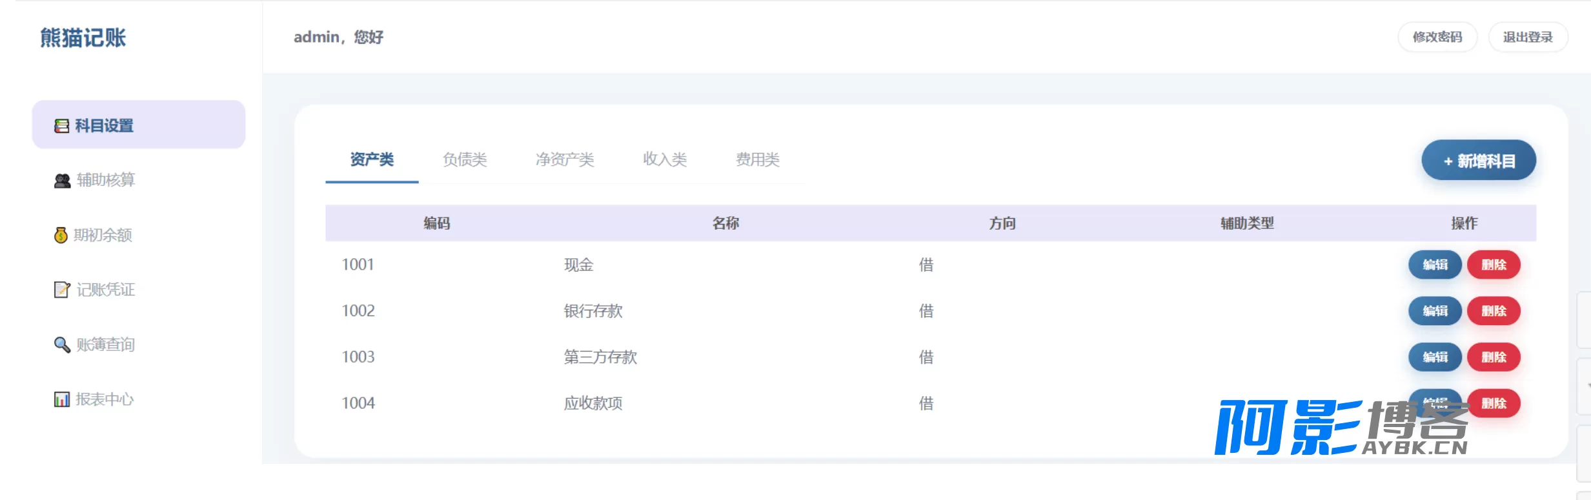Select the 资产类 tab
Screen dimensions: 1591x500
372,159
